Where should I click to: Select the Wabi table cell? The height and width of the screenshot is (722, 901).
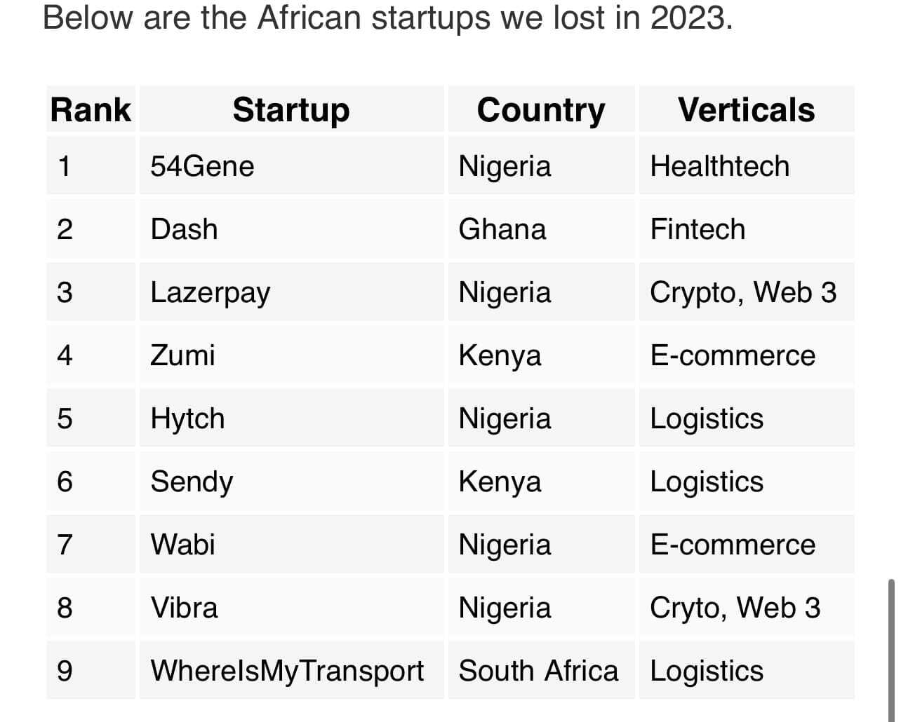291,545
